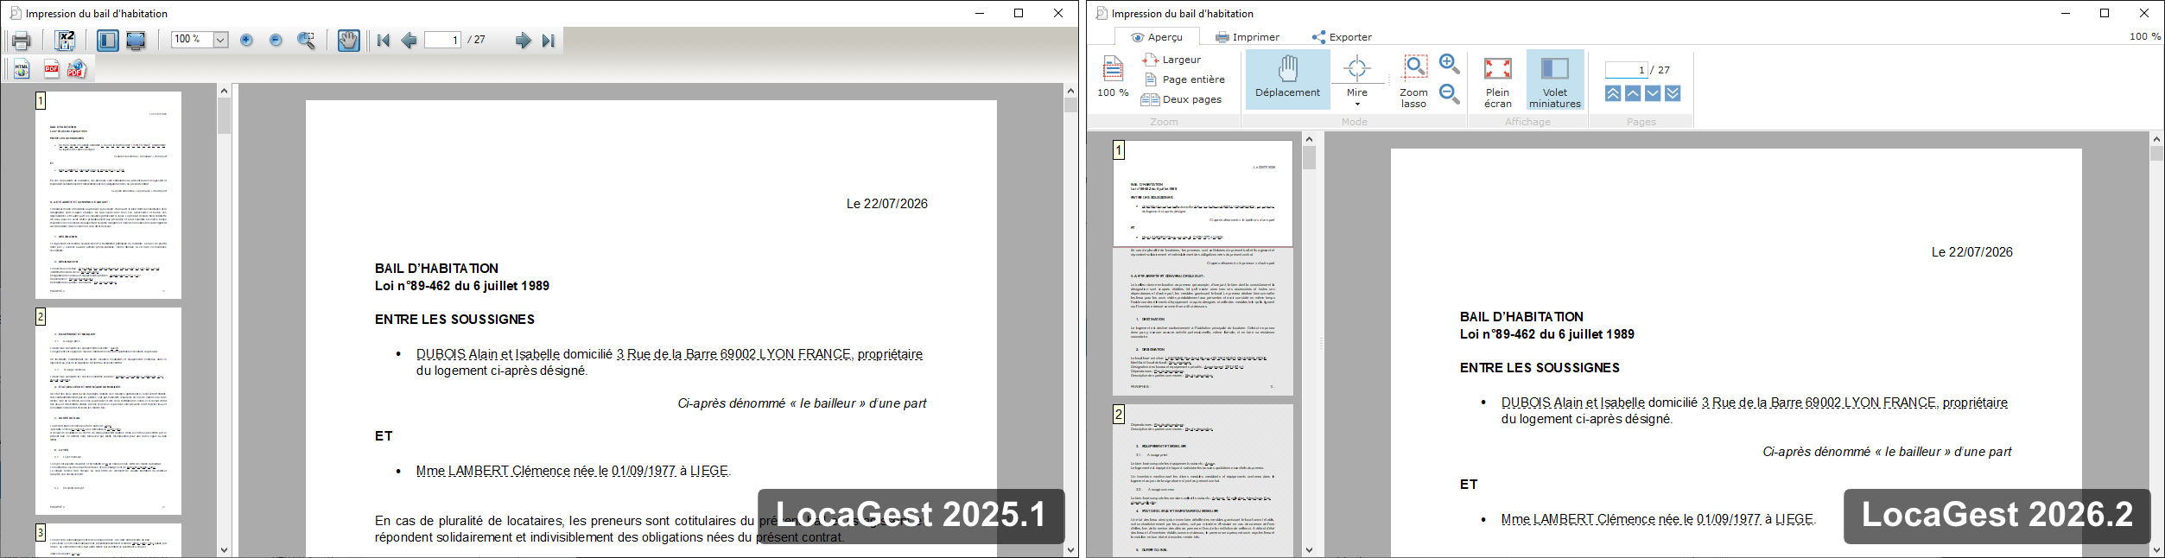Switch to Deux pages view

(1181, 99)
